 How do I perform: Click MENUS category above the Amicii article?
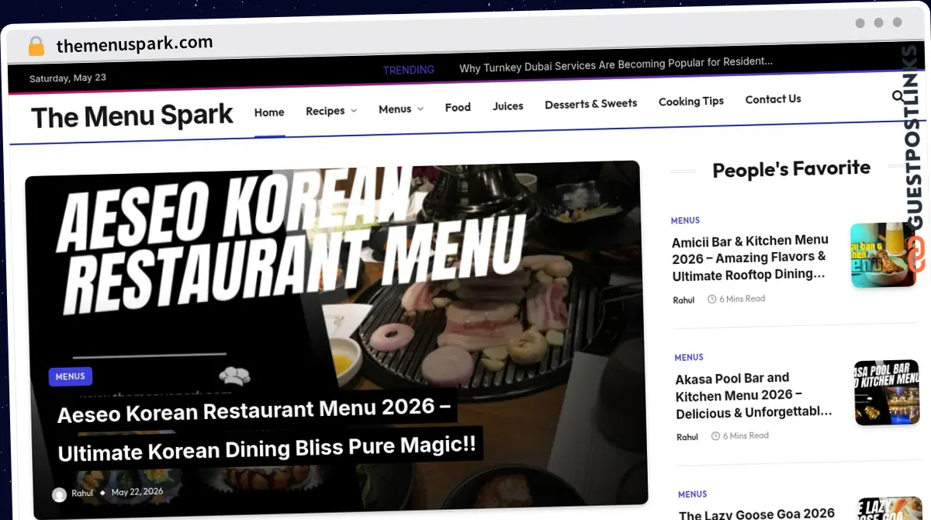tap(685, 220)
